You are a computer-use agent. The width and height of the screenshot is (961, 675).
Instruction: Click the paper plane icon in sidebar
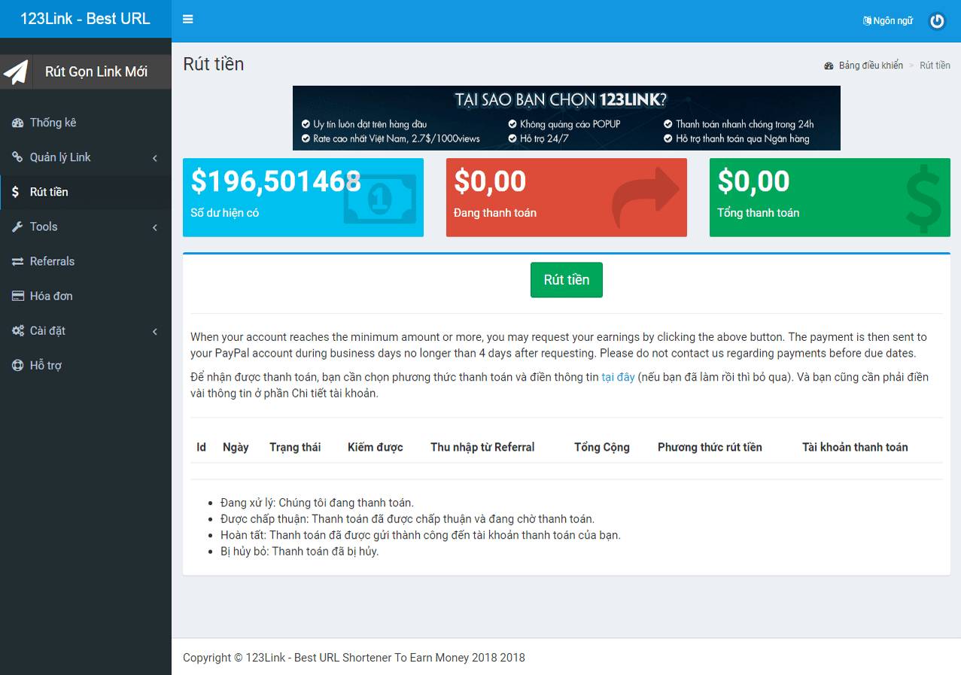tap(16, 72)
